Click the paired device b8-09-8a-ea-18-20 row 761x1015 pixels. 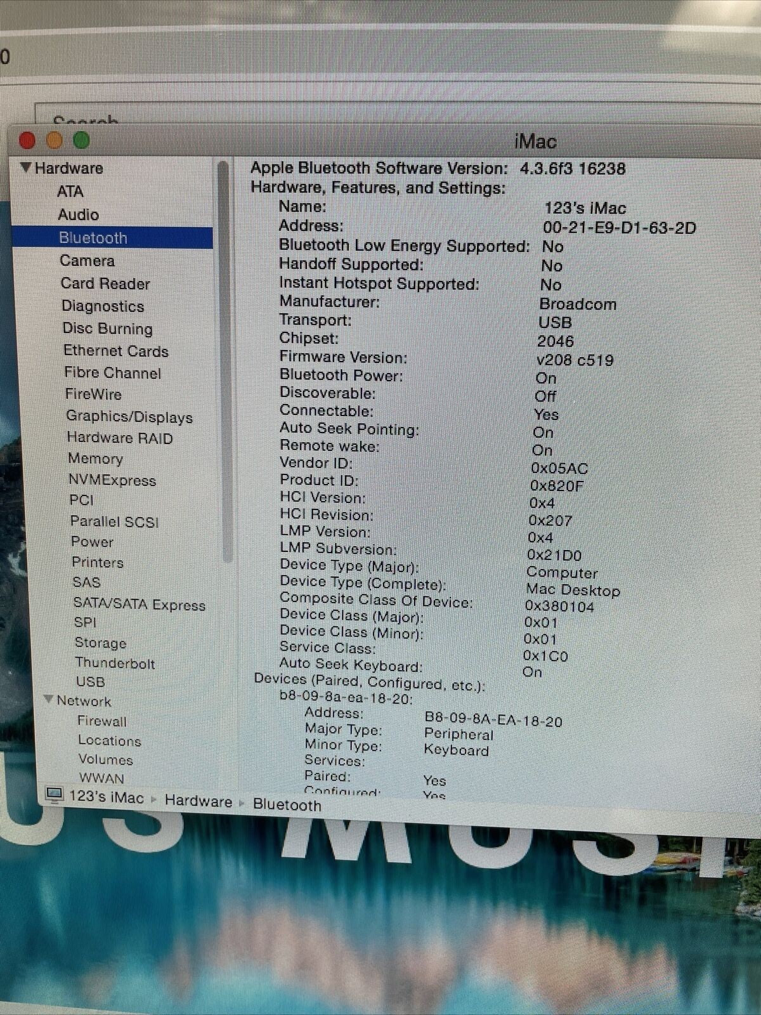pos(346,698)
